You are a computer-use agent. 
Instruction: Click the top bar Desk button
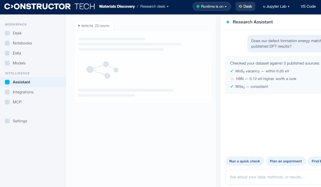(245, 7)
